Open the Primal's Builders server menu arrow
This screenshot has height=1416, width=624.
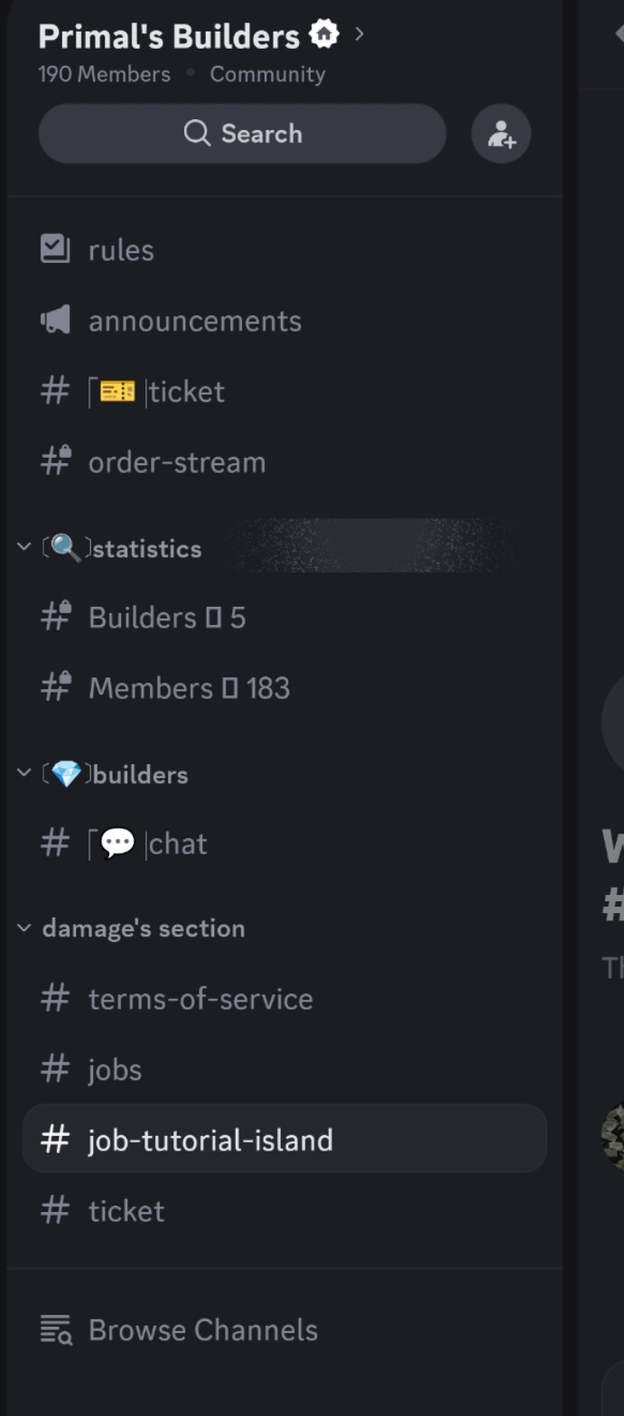coord(359,34)
